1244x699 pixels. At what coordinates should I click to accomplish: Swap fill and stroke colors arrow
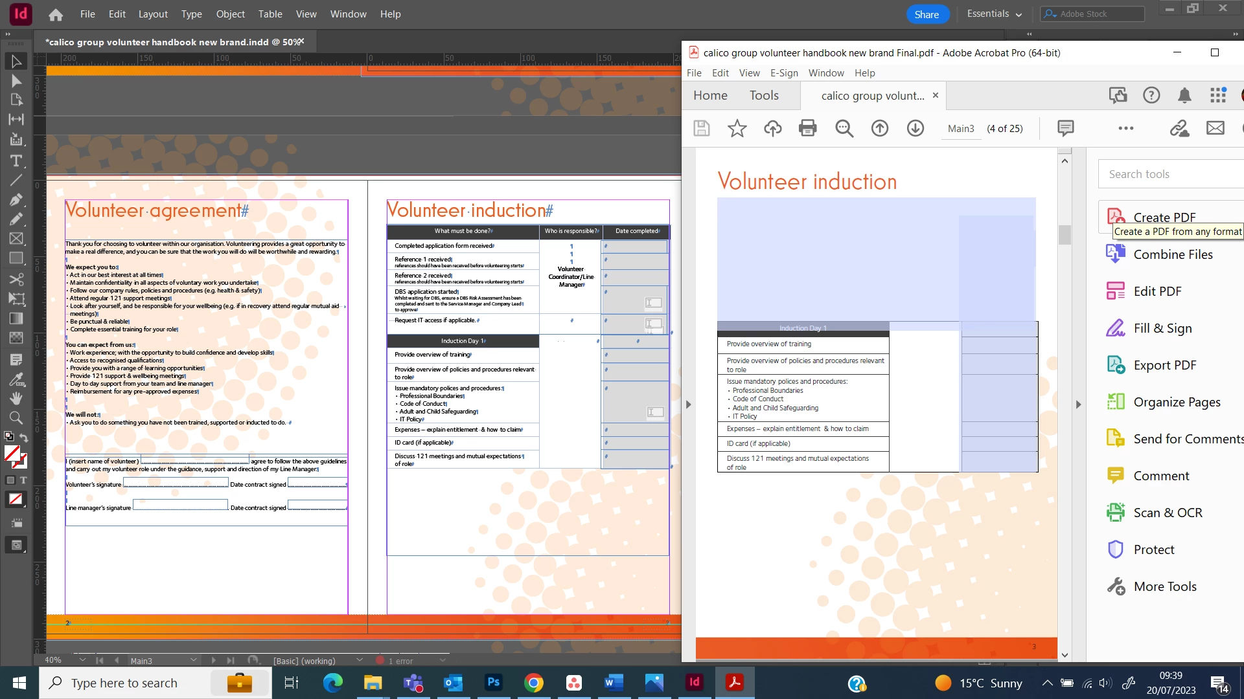click(x=24, y=438)
